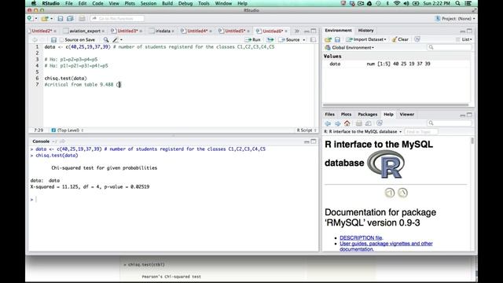This screenshot has width=503, height=283.
Task: Switch to the irisdata tab
Action: click(x=163, y=31)
